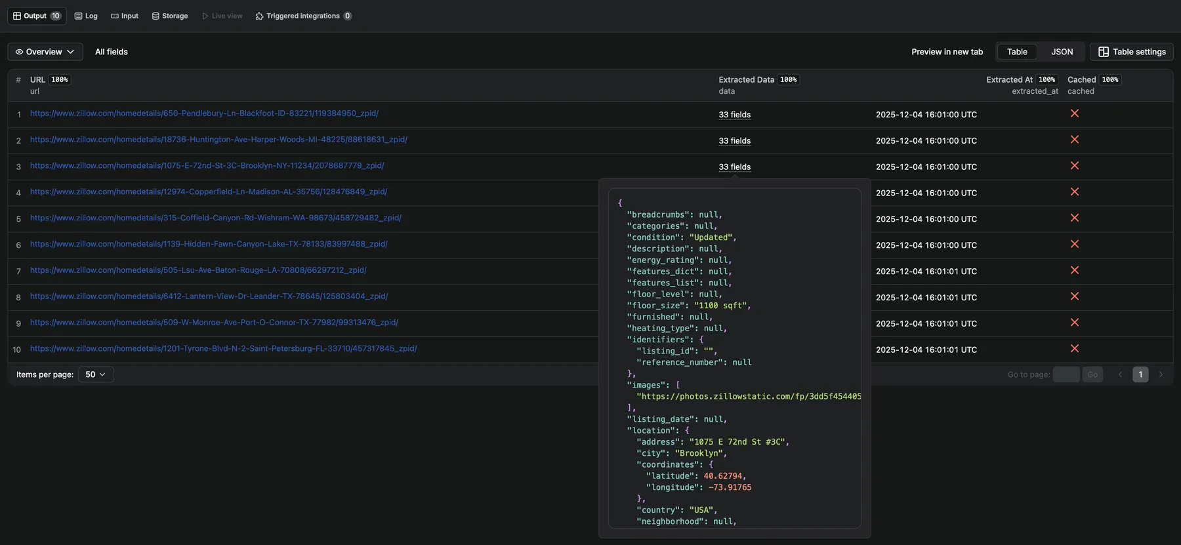Click the "longitude" value -73.91765
This screenshot has height=545, width=1181.
tap(730, 487)
